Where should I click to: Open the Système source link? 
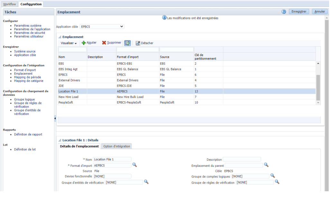point(25,51)
